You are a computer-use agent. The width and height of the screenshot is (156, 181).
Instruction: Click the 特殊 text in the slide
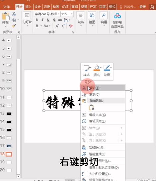(60, 102)
